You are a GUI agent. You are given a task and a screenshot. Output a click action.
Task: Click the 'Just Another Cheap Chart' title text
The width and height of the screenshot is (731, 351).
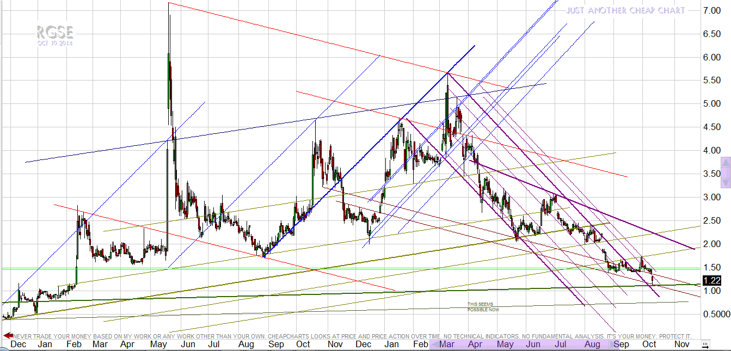625,10
